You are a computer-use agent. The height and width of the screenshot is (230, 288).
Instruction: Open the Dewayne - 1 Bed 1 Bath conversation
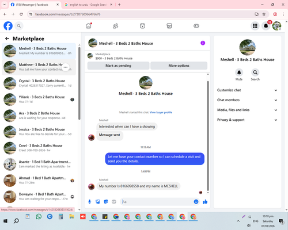[x=39, y=197]
